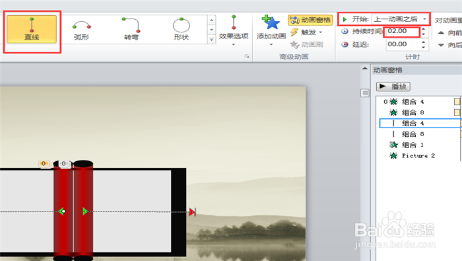Select the 弧形 motion path
Viewport: 462px width, 261px height.
point(82,30)
